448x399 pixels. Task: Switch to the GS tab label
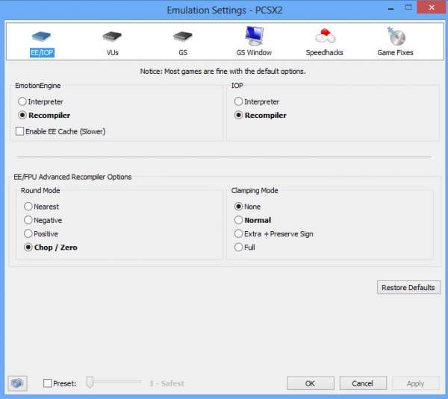[x=183, y=52]
